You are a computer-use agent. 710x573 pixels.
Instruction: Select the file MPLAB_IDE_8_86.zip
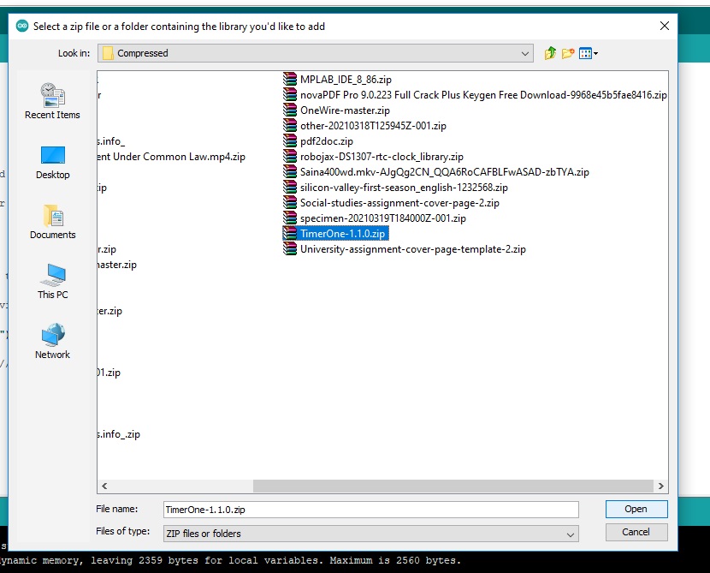346,80
